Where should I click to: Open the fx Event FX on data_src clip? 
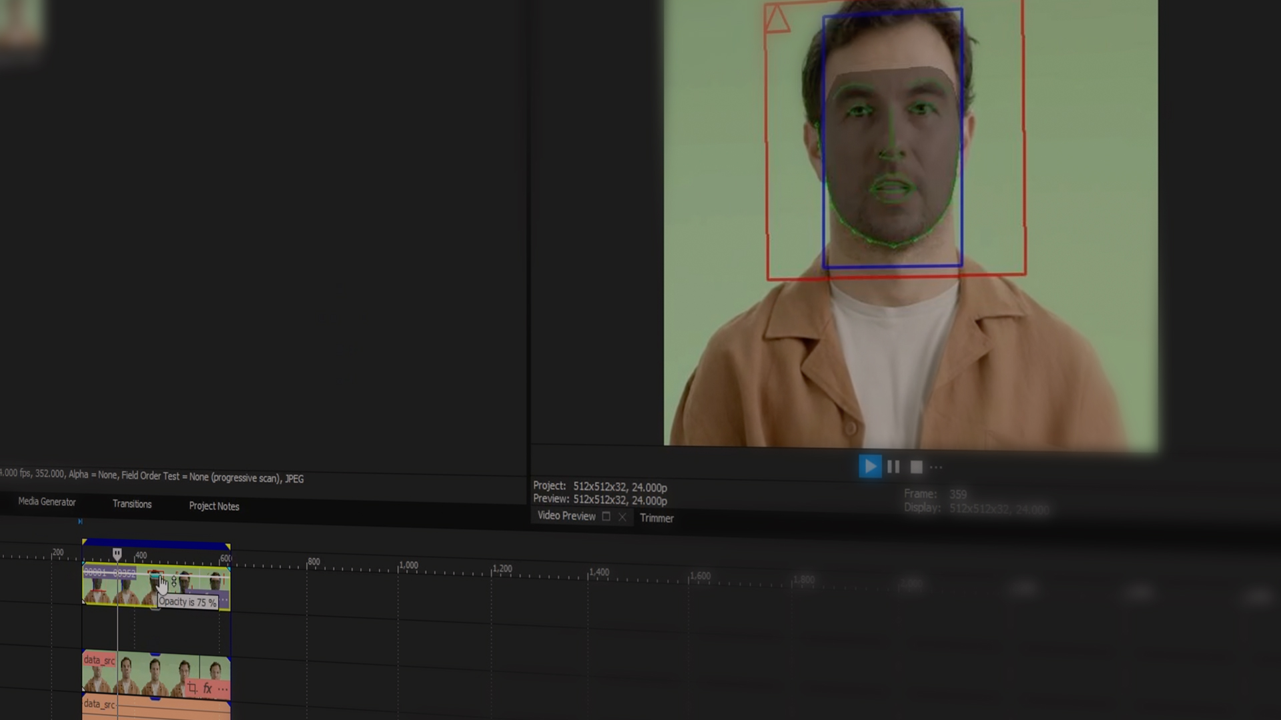(x=207, y=688)
